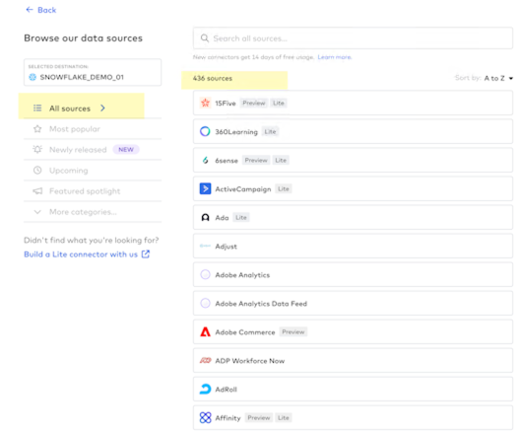The height and width of the screenshot is (434, 520).
Task: Open the Learn more link
Action: click(334, 57)
